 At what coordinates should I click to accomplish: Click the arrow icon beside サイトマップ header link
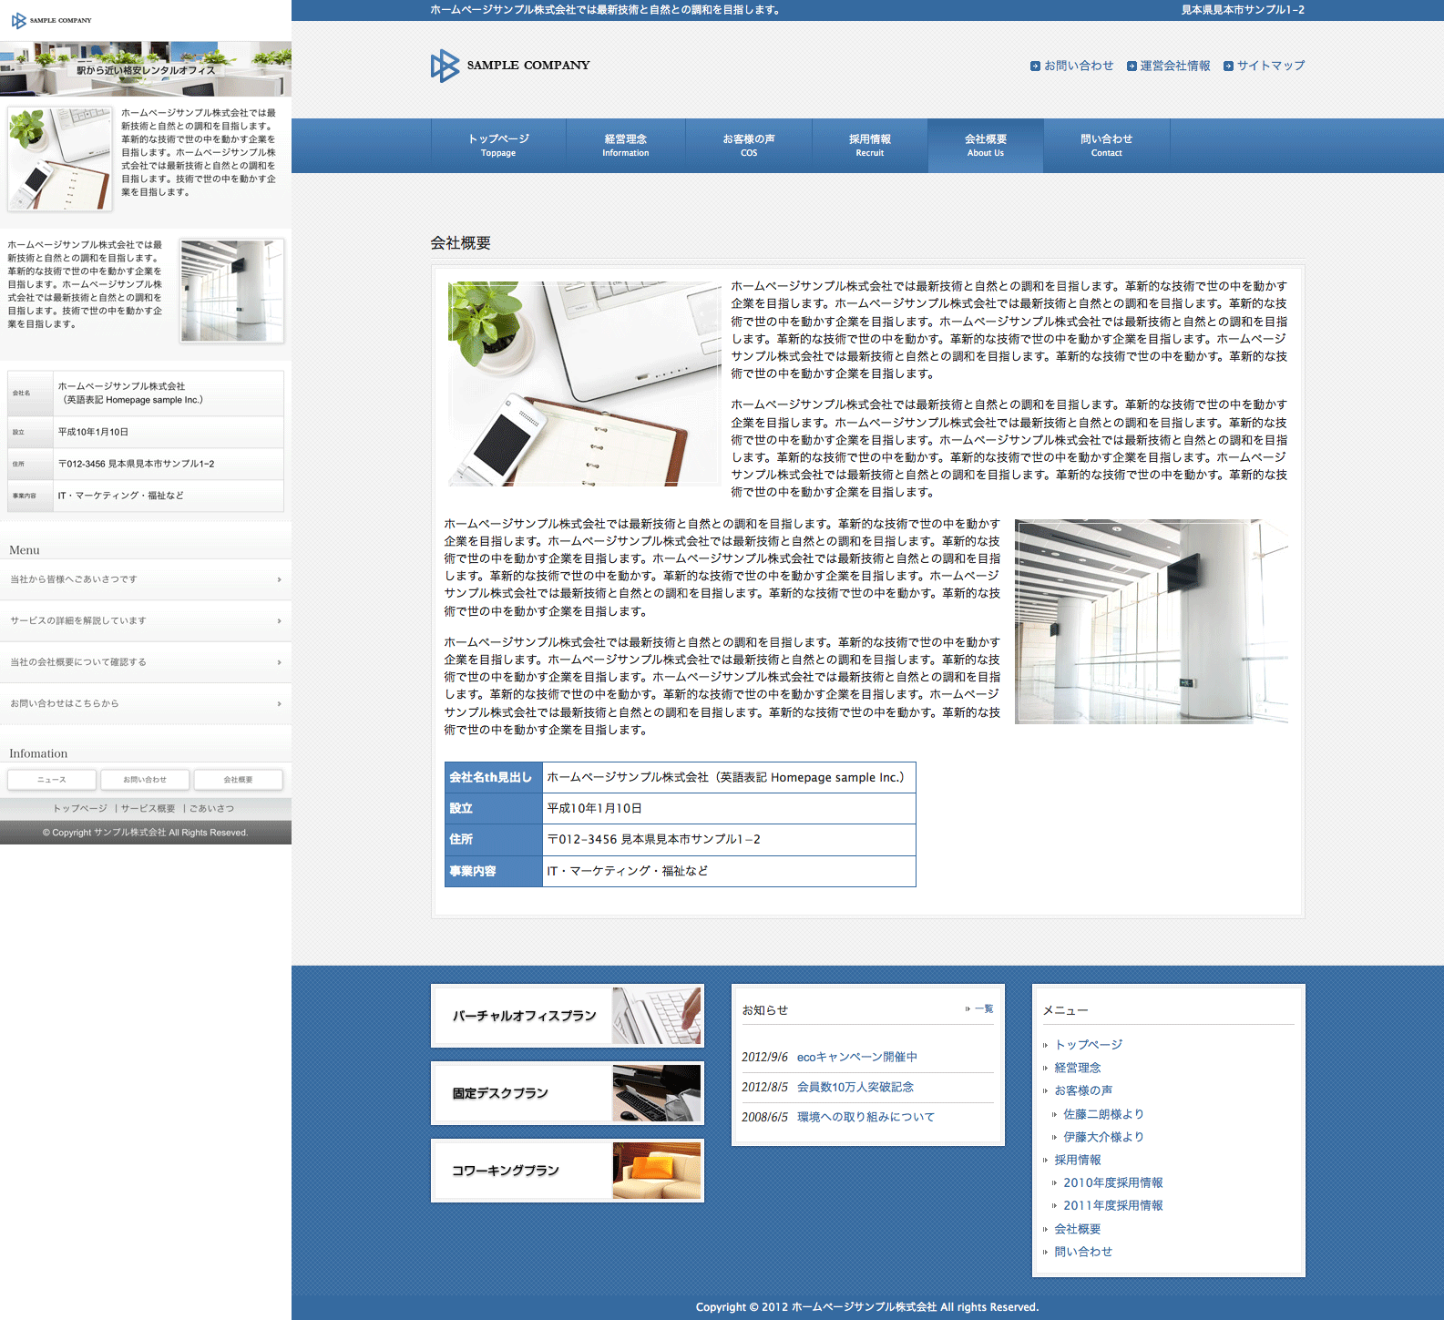[x=1228, y=67]
